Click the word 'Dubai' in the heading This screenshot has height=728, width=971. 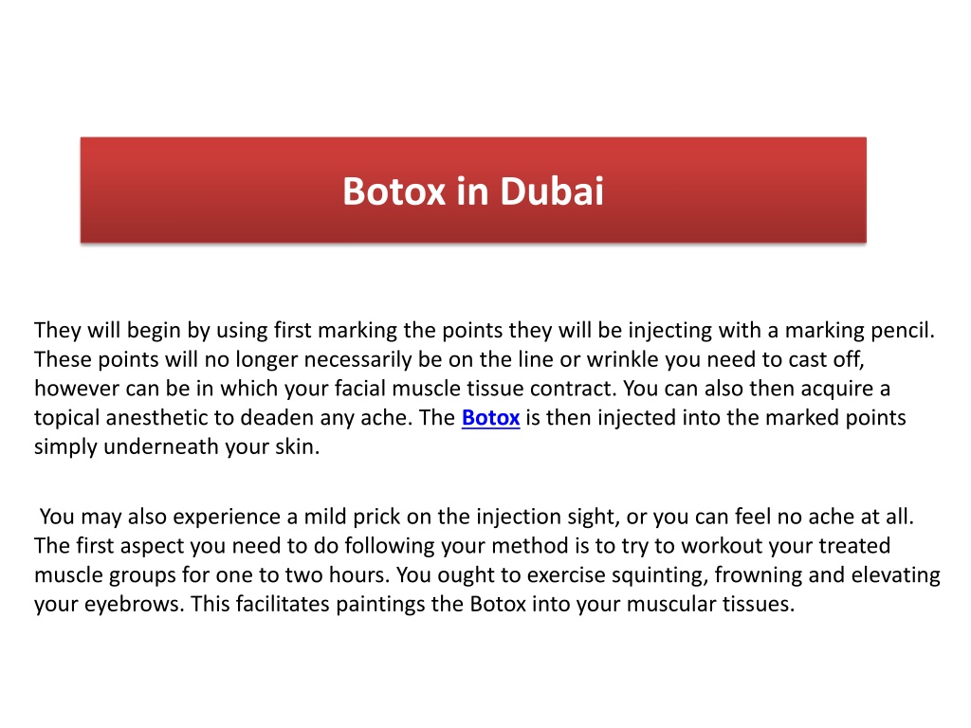(551, 191)
